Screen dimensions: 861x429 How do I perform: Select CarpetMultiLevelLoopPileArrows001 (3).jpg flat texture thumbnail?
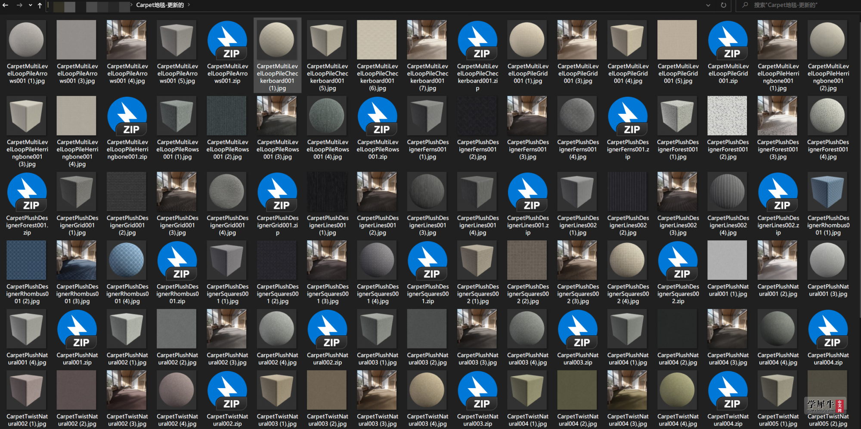[77, 40]
